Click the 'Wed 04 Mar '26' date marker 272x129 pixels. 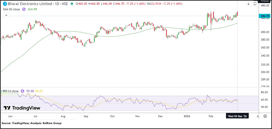tap(237, 116)
